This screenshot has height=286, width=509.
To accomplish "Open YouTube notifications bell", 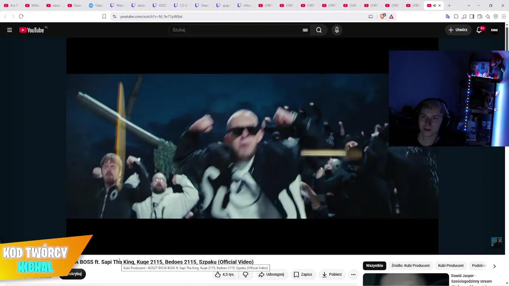I will click(x=479, y=30).
